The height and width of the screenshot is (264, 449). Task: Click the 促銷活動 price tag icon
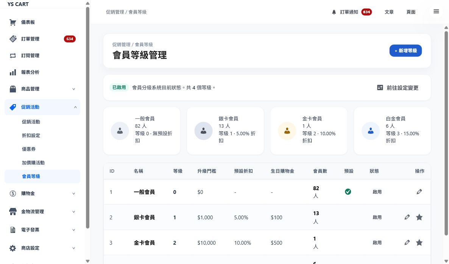click(x=13, y=107)
